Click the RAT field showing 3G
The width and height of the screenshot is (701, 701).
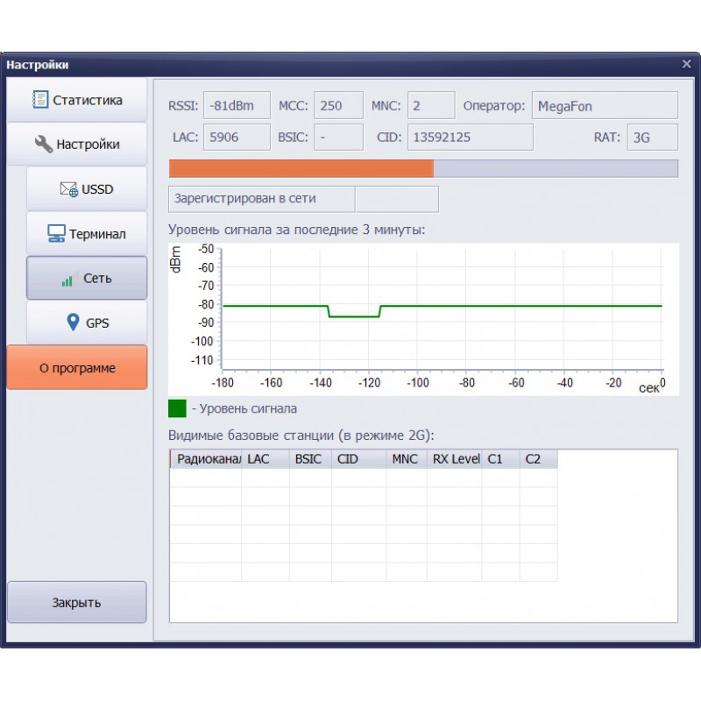coord(652,138)
